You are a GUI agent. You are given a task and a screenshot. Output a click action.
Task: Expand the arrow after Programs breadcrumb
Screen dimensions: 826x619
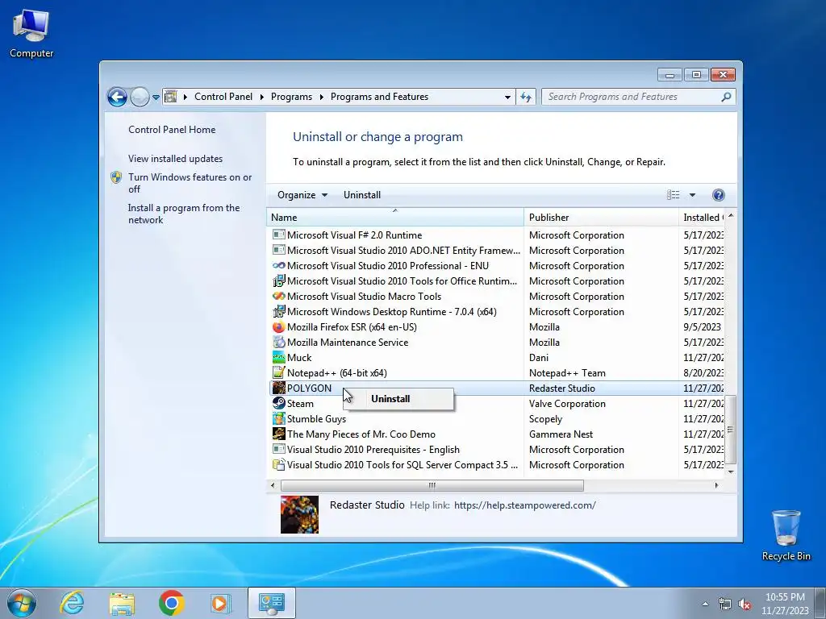click(x=321, y=97)
